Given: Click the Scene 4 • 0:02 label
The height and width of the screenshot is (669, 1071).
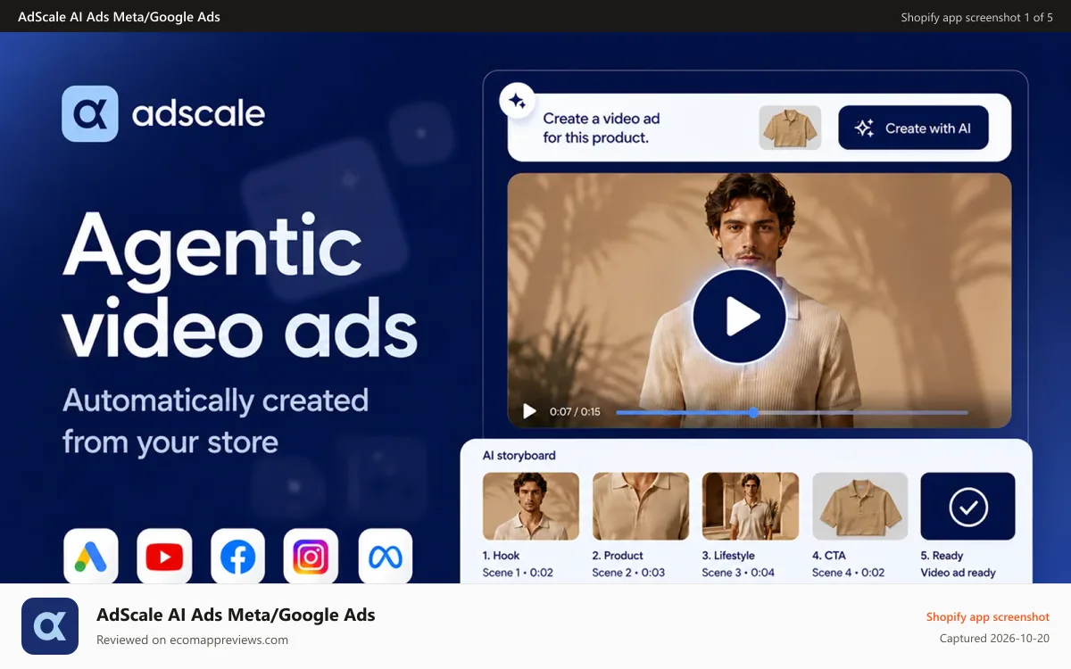Looking at the screenshot, I should (x=848, y=573).
